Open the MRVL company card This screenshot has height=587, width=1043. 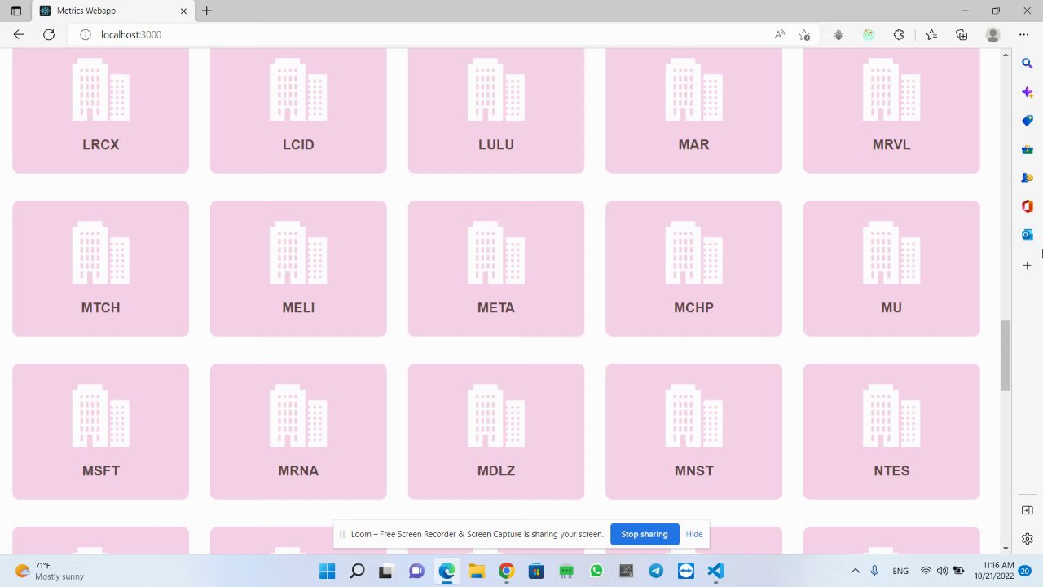[891, 110]
